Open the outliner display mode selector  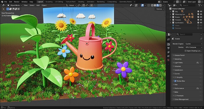[175, 5]
